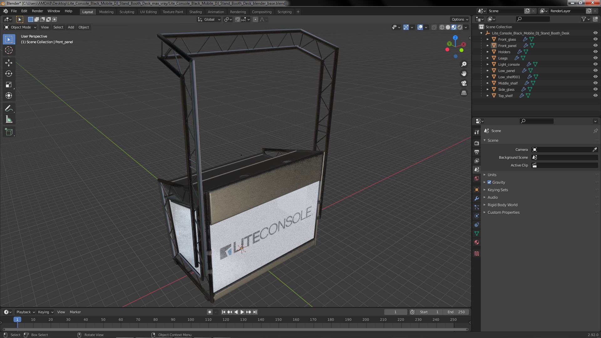601x338 pixels.
Task: Open the File menu
Action: click(14, 11)
